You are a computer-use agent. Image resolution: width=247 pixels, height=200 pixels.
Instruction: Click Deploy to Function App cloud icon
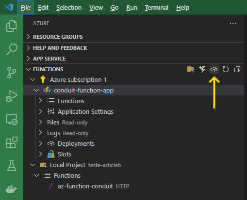tap(214, 69)
